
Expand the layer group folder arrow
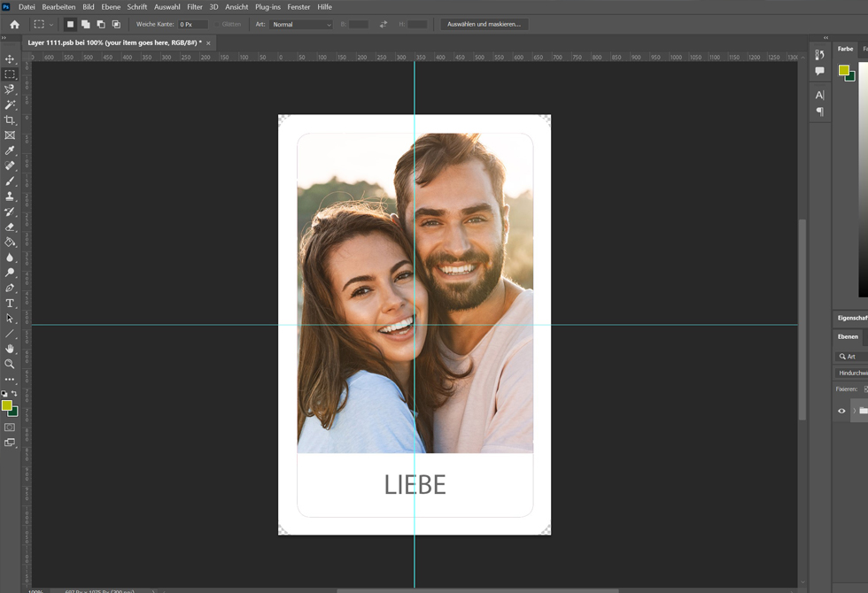[x=854, y=411]
